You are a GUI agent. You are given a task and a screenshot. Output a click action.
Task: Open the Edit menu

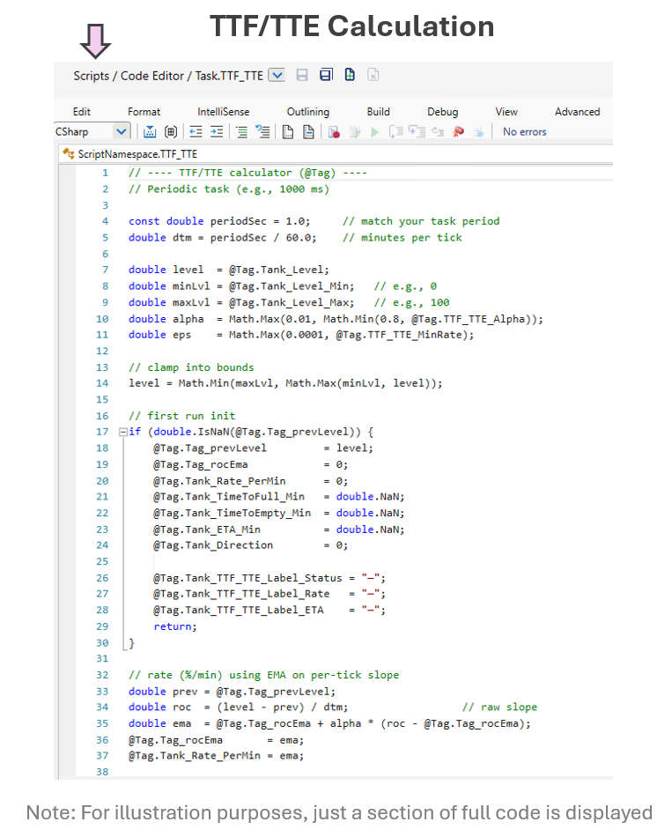(82, 112)
